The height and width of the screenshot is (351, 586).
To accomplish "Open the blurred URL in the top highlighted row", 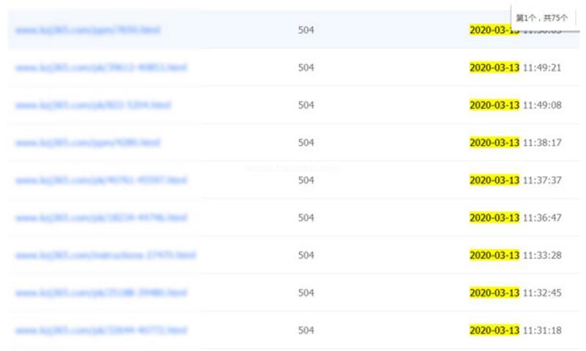I will (87, 30).
